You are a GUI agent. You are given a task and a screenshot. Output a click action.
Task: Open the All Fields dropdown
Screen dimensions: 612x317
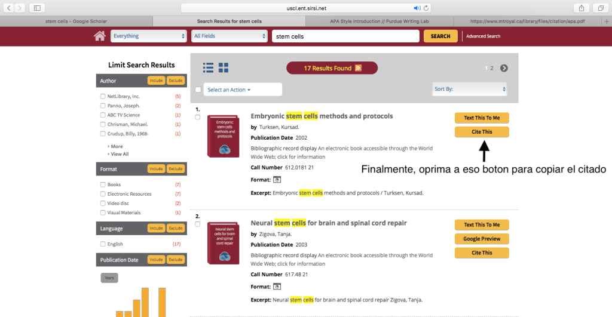pos(229,36)
